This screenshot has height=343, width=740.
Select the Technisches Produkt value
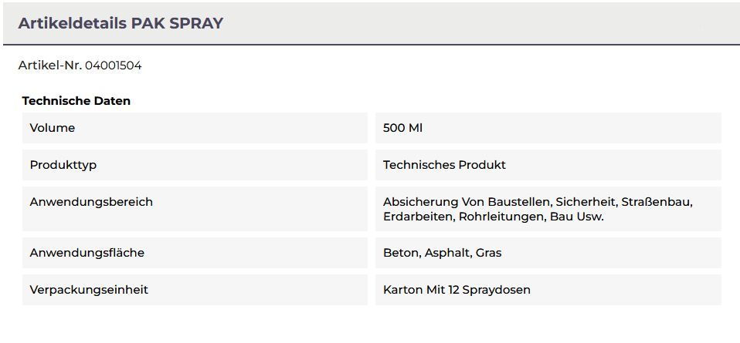[x=444, y=165]
